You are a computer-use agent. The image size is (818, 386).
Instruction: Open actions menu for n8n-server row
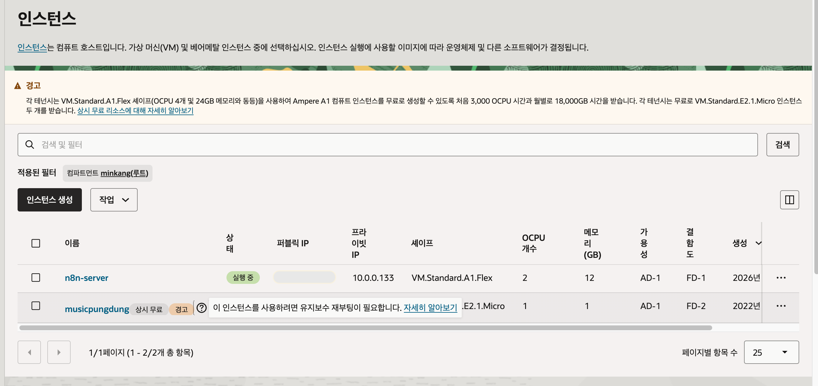coord(781,278)
